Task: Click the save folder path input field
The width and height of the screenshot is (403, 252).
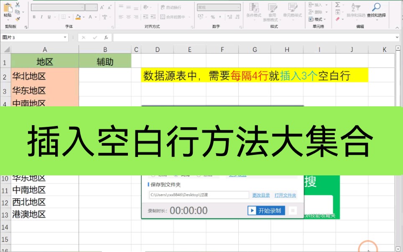Action: click(x=199, y=195)
